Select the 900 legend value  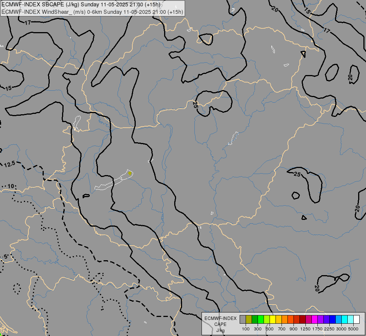(293, 329)
